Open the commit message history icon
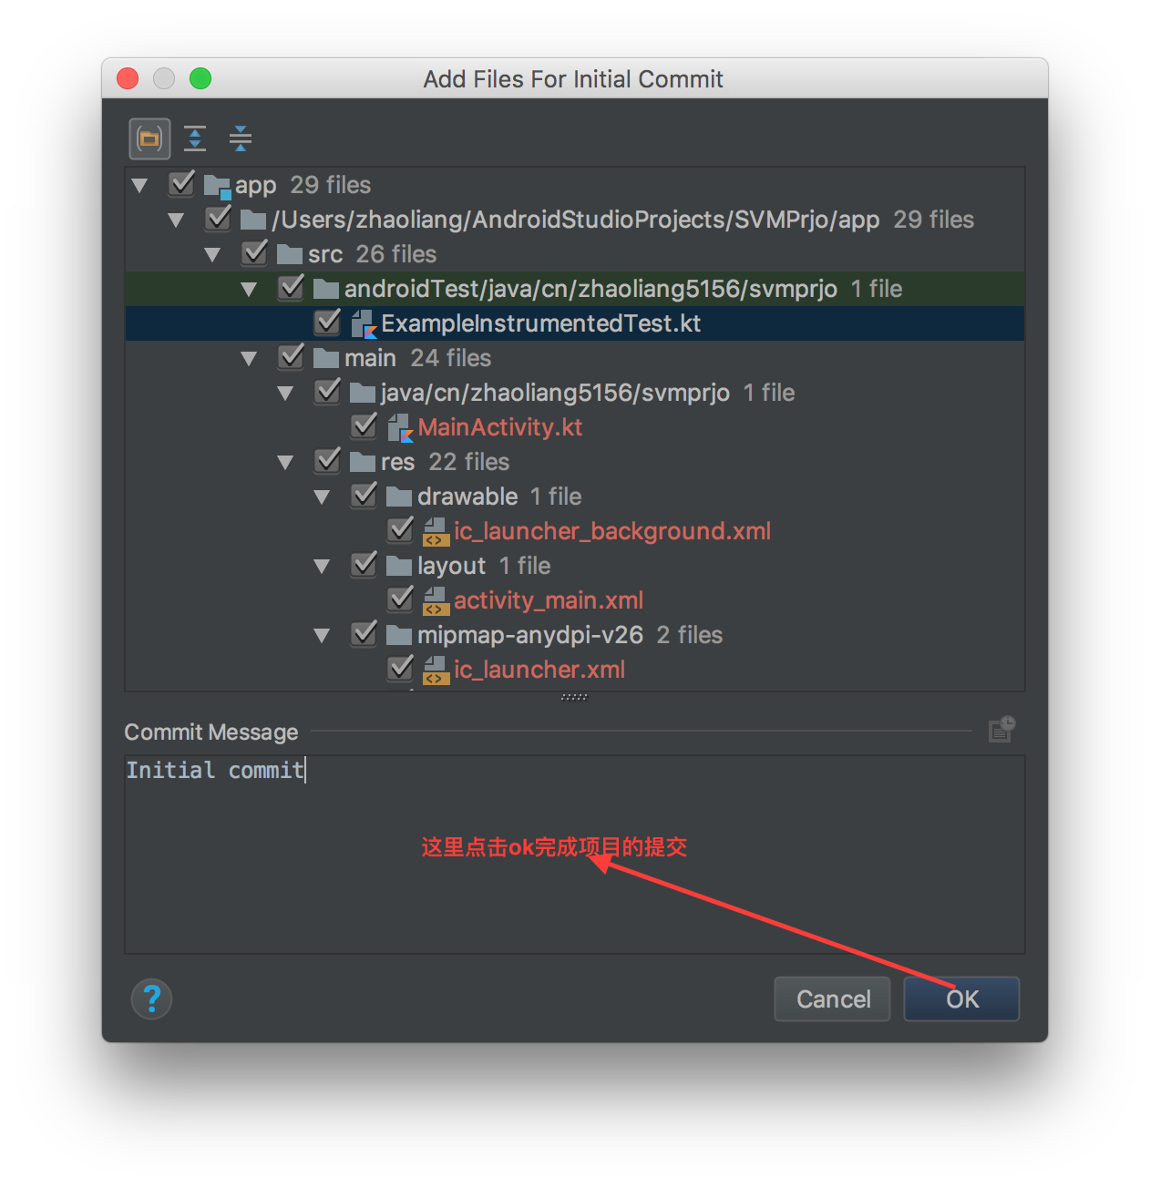The width and height of the screenshot is (1150, 1188). click(x=1001, y=730)
